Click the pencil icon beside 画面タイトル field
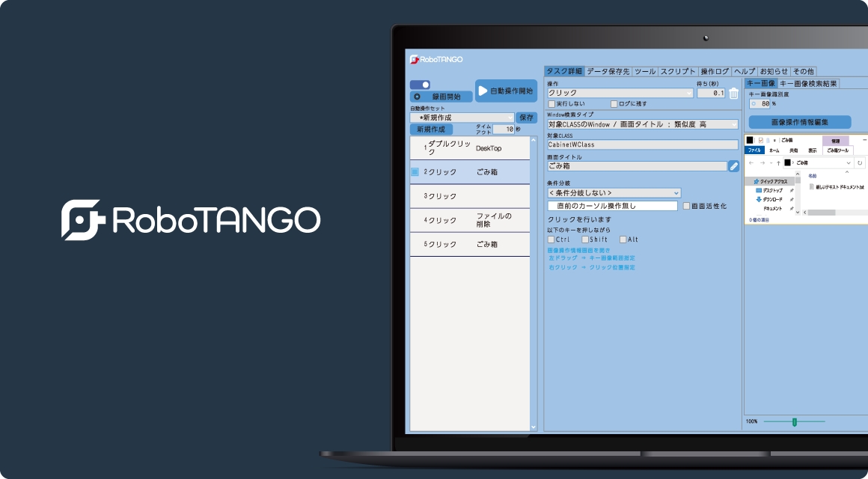The image size is (868, 479). pos(733,166)
